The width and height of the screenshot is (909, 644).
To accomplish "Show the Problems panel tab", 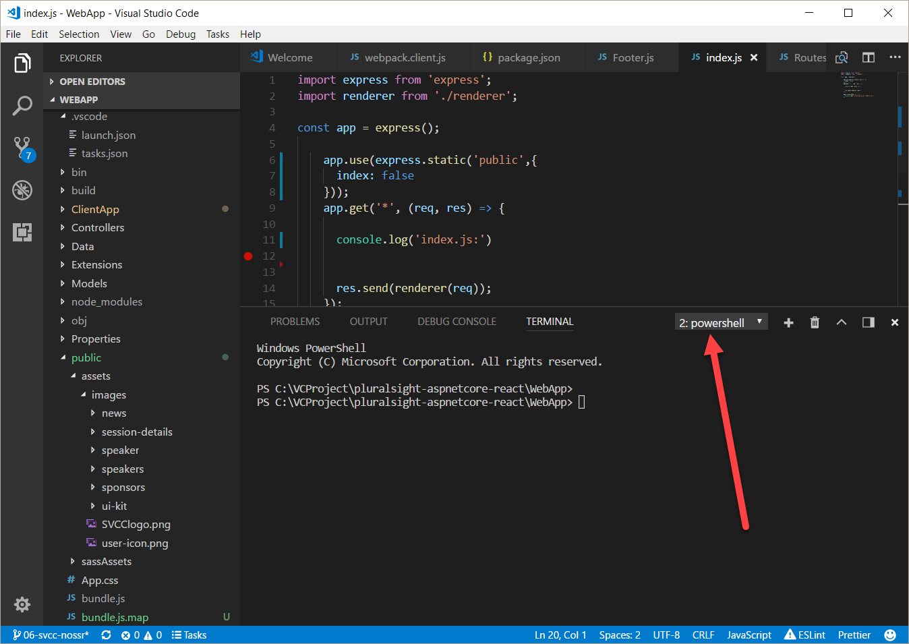I will coord(295,322).
